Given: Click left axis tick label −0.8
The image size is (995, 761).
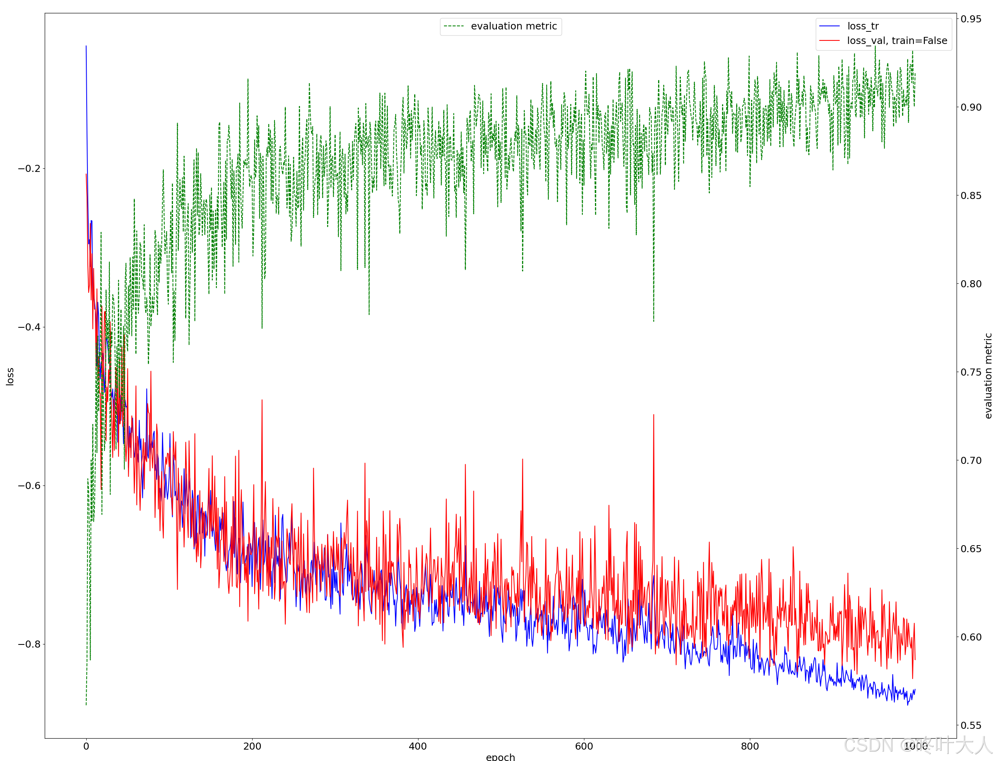Looking at the screenshot, I should (x=29, y=644).
